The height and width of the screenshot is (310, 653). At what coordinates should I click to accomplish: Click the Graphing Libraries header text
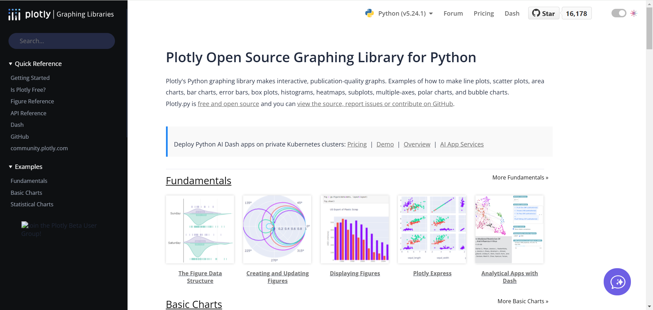pos(85,14)
